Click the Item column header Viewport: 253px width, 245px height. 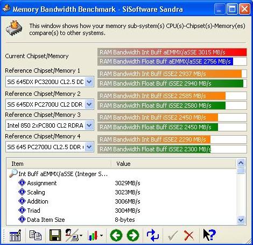tap(59, 164)
